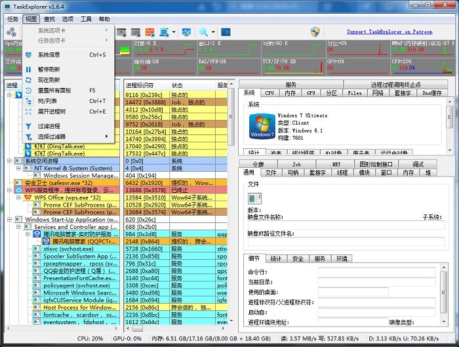Screen dimensions: 459x347
Task: Select the 安全卫士 (safesvr.exe *32) process
Action: tap(67, 183)
